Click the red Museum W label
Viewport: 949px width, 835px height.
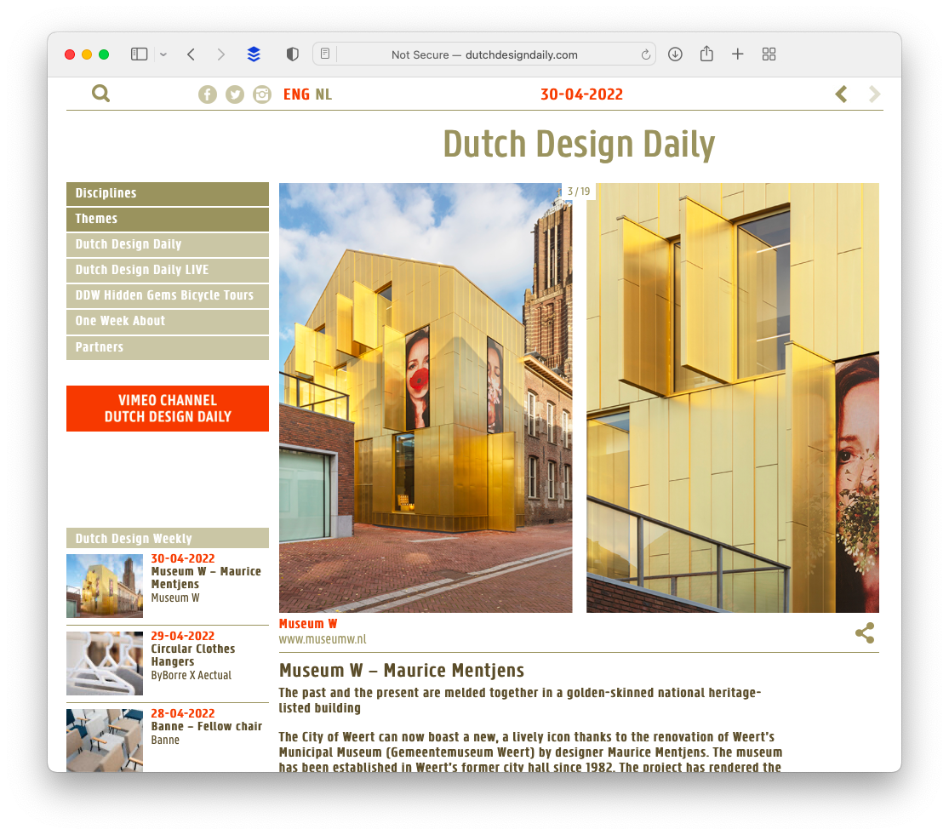tap(308, 624)
